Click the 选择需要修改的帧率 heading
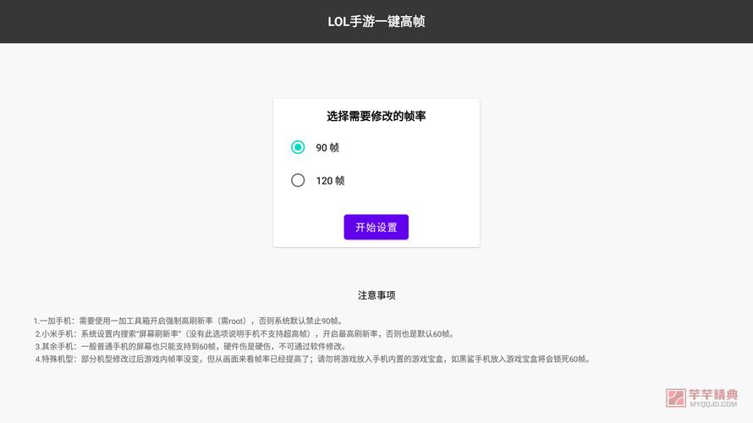Viewport: 753px width, 423px height. pyautogui.click(x=376, y=116)
